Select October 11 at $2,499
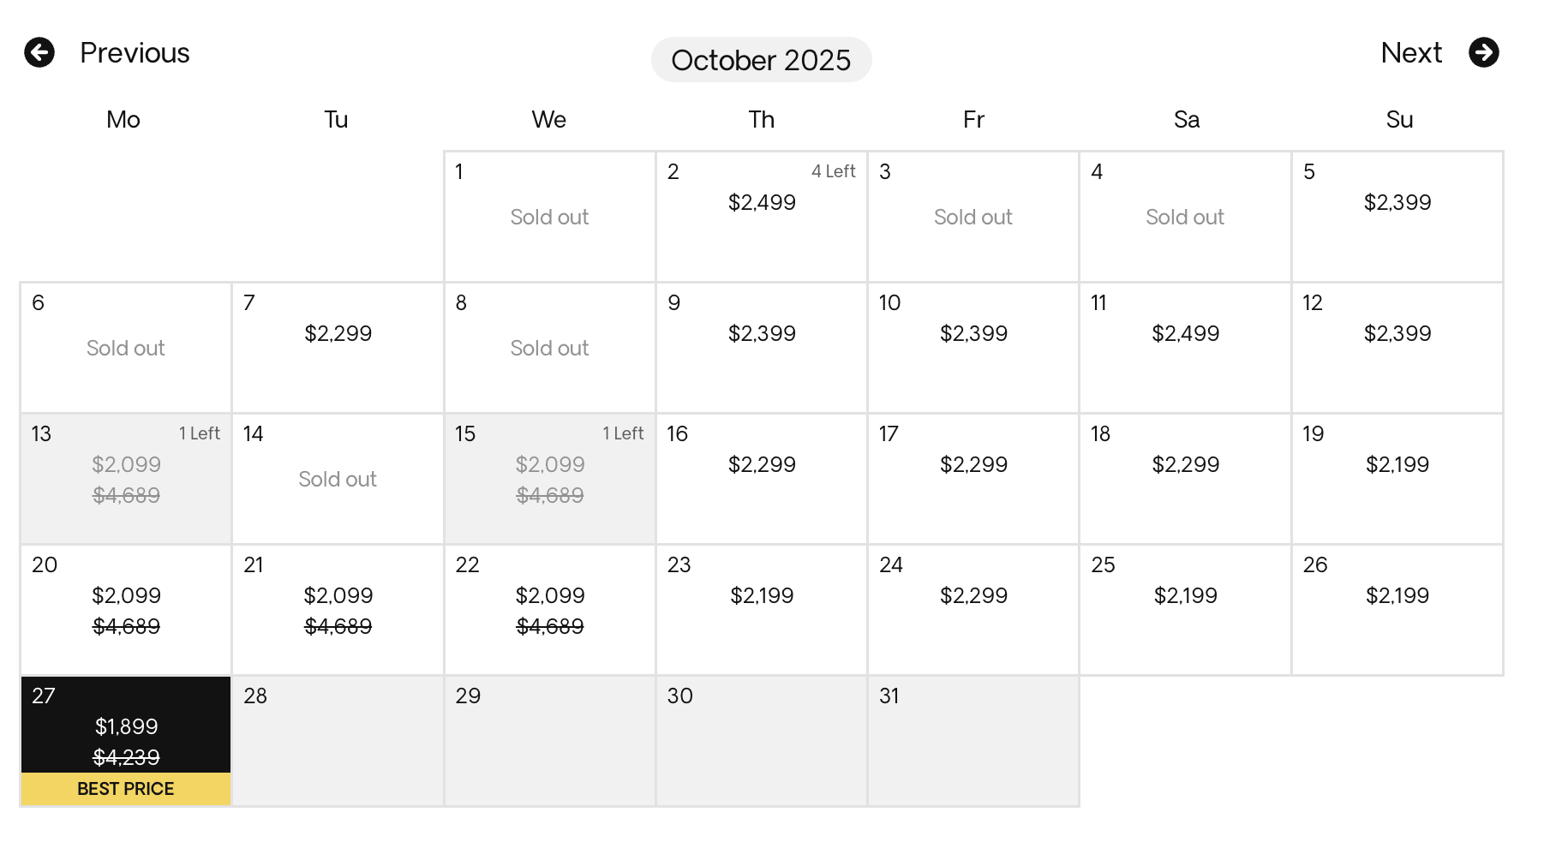 (1185, 347)
